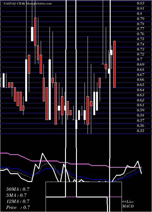Pick the 0.73 price axis label
Image resolution: width=152 pixels, height=212 pixels.
pyautogui.click(x=140, y=49)
